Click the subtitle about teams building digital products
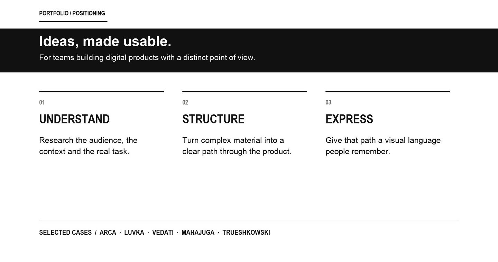Screen dimensions: 498x262 147,58
